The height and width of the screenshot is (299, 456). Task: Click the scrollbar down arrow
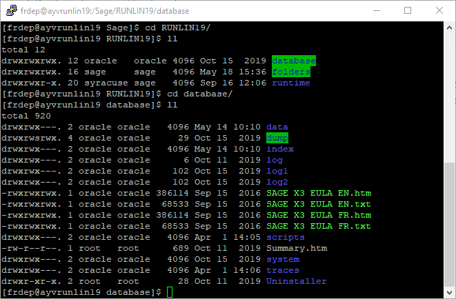click(x=449, y=292)
